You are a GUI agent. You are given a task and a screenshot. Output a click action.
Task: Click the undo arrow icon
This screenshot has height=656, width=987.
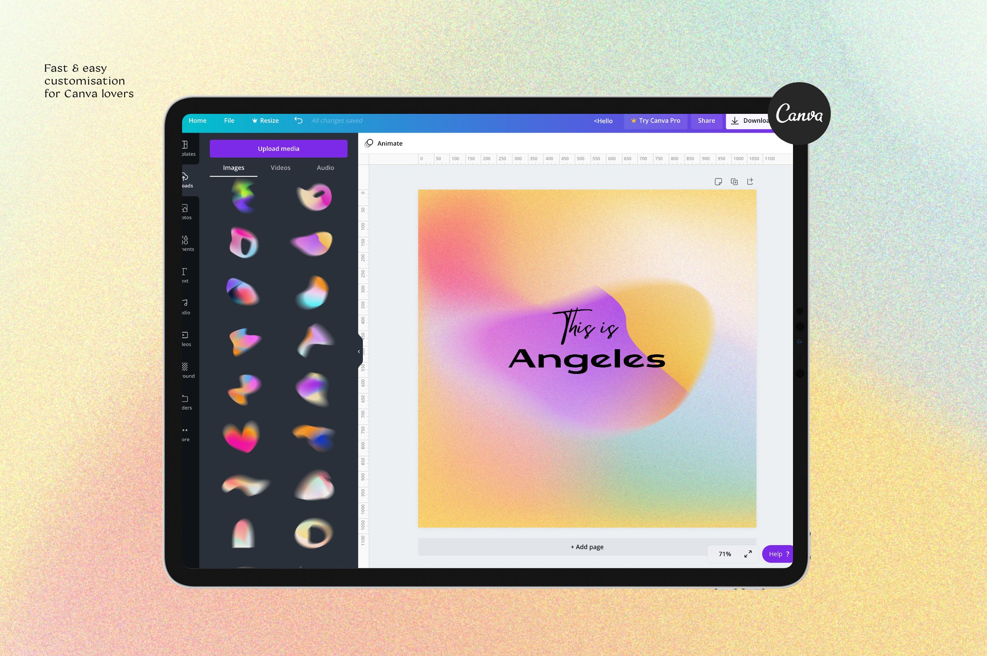(x=297, y=120)
